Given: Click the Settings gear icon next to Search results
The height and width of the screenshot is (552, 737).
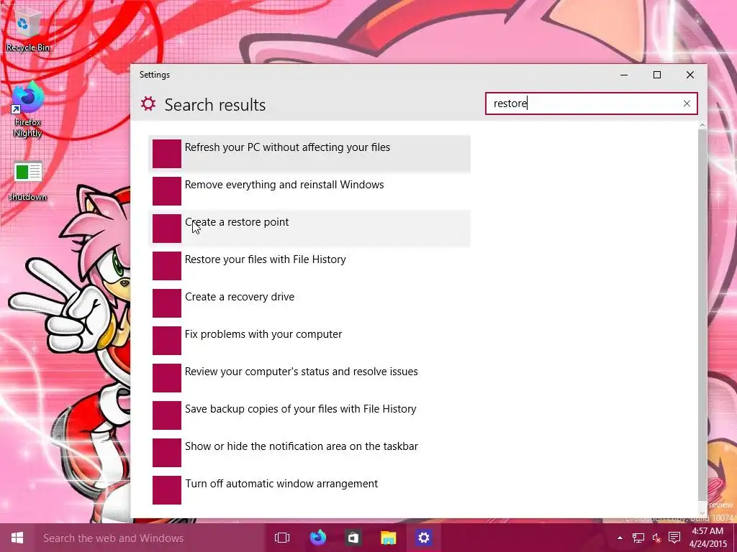Looking at the screenshot, I should tap(148, 103).
